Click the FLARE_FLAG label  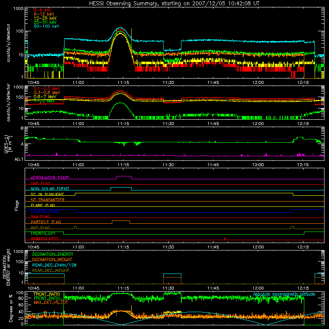tap(43, 205)
